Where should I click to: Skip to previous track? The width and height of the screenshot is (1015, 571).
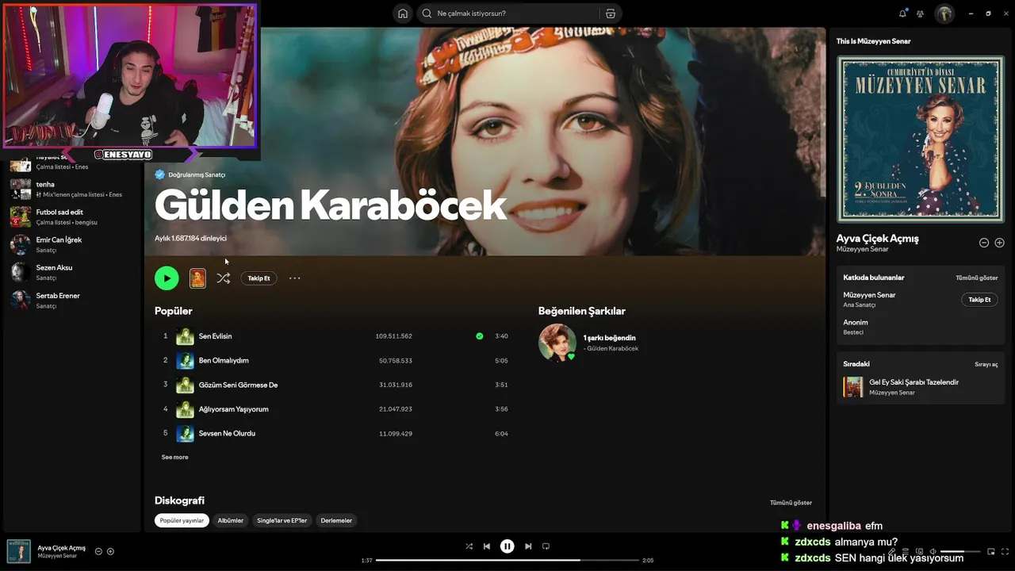[487, 546]
